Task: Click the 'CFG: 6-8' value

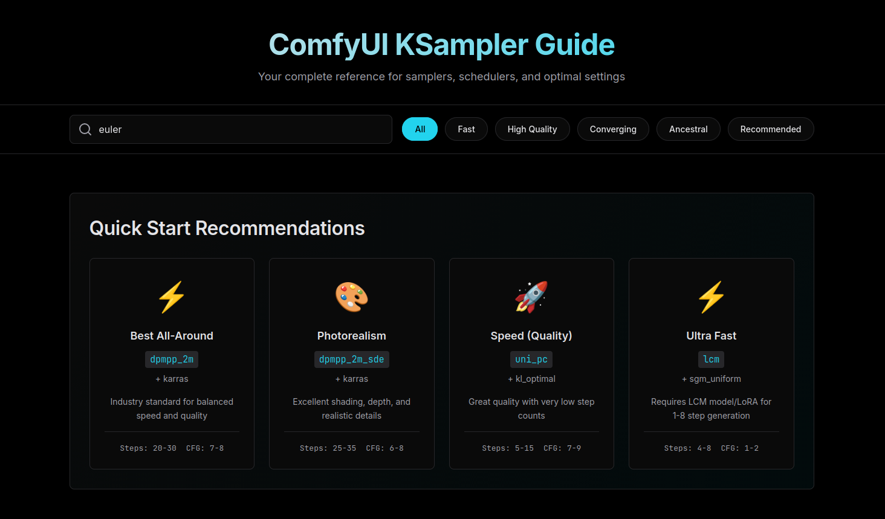Action: [384, 448]
